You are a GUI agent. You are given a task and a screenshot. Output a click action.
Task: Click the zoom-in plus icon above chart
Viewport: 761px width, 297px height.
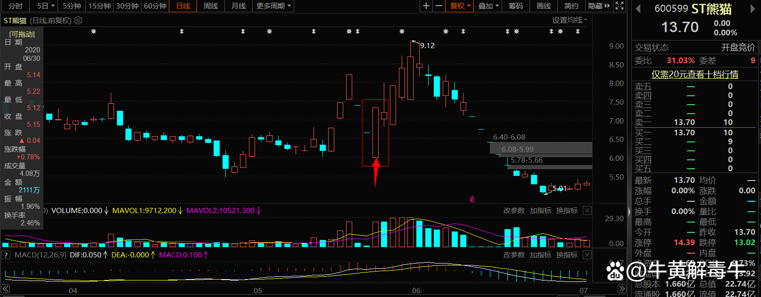(x=426, y=6)
